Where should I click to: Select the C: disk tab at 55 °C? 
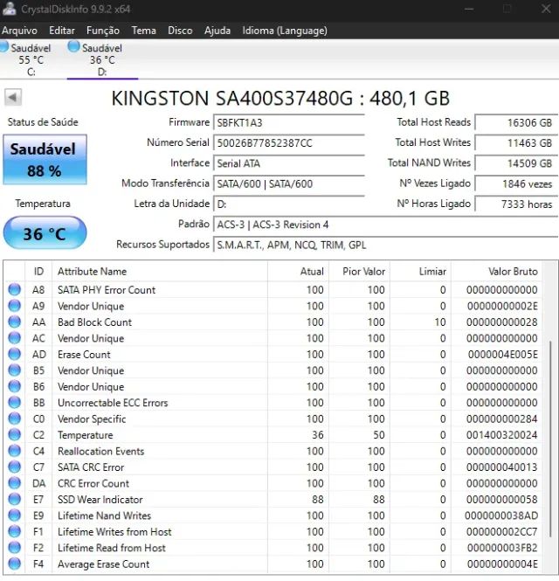[30, 59]
